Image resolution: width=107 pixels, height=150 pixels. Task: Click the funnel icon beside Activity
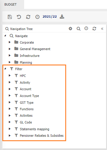(16, 82)
